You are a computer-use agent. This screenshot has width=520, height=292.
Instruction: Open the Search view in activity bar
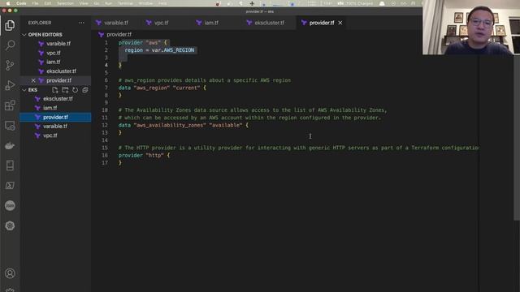pos(10,45)
